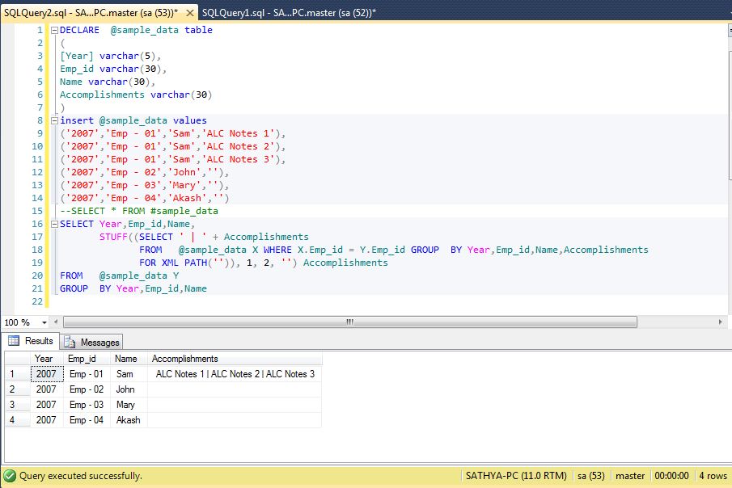Click the John name cell
The width and height of the screenshot is (732, 488).
pos(129,389)
